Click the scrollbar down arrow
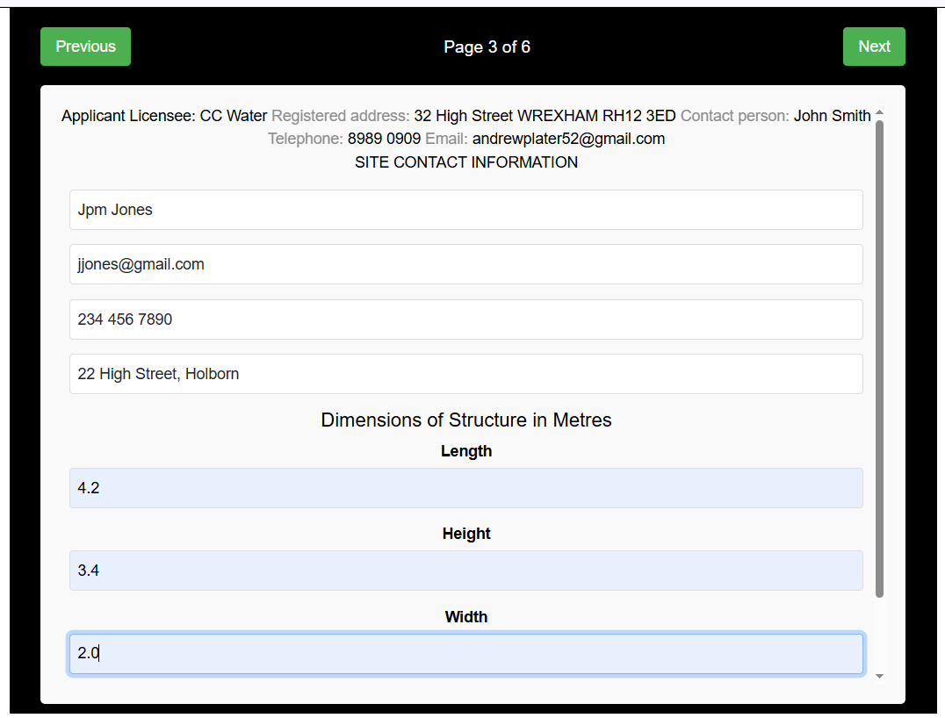The width and height of the screenshot is (945, 718). 880,676
